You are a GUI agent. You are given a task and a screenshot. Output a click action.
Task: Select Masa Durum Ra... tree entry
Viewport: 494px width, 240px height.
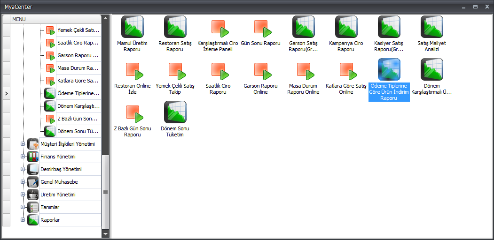click(x=78, y=68)
